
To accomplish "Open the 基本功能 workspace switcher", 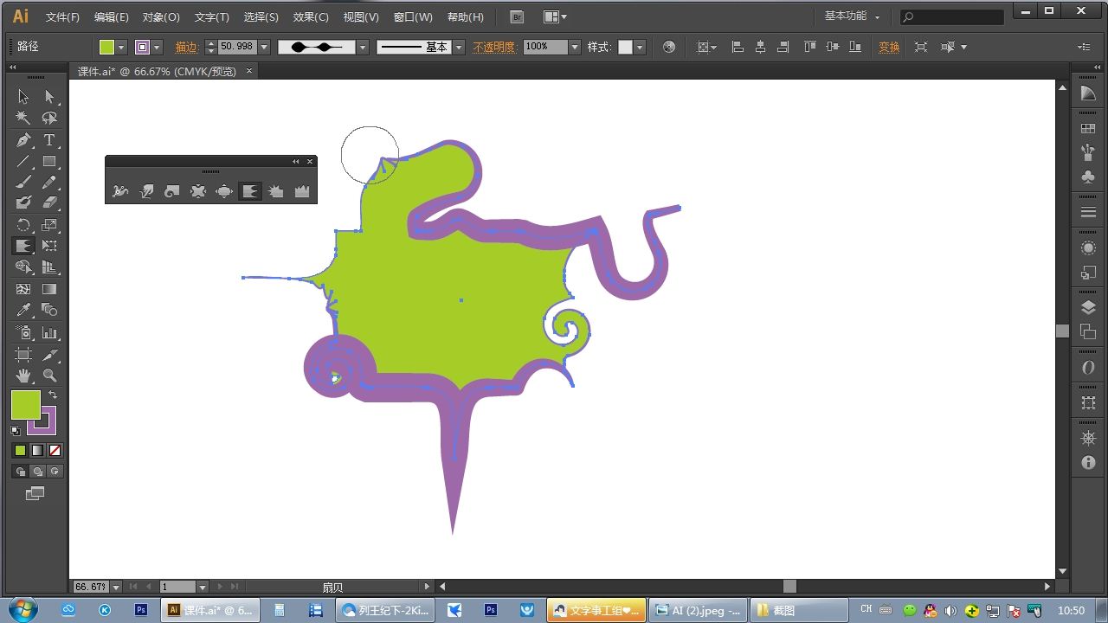I will coord(852,16).
